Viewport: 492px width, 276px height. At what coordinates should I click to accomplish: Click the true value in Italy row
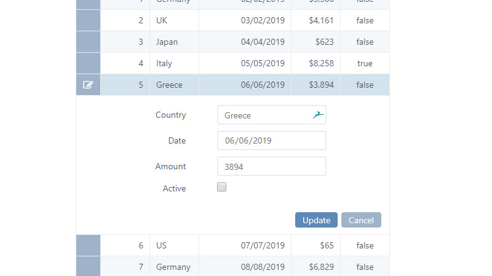(x=365, y=63)
